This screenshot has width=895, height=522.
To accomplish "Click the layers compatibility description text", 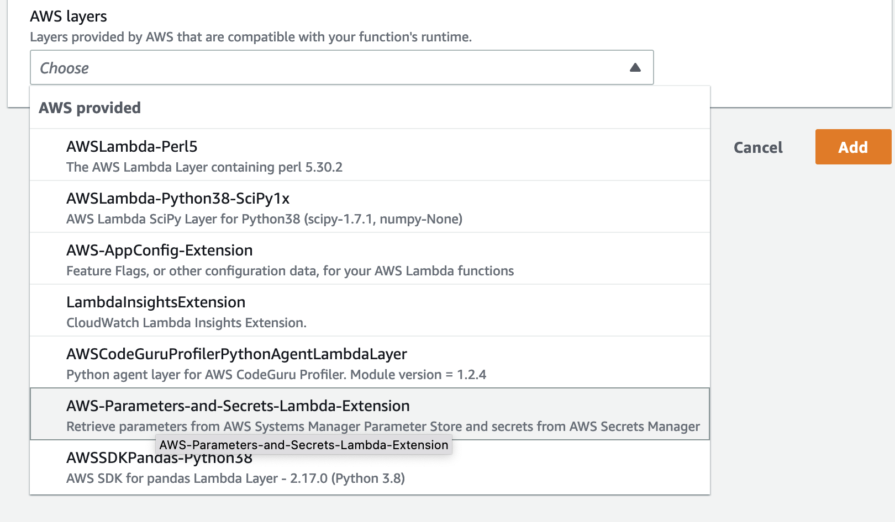I will [251, 37].
